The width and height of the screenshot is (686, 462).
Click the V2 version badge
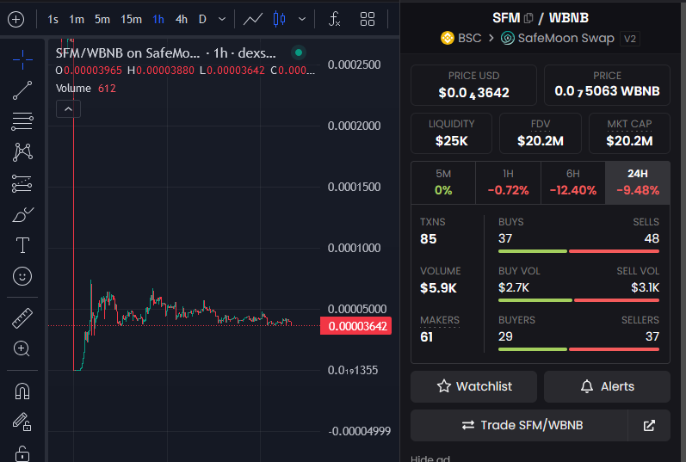[x=630, y=39]
